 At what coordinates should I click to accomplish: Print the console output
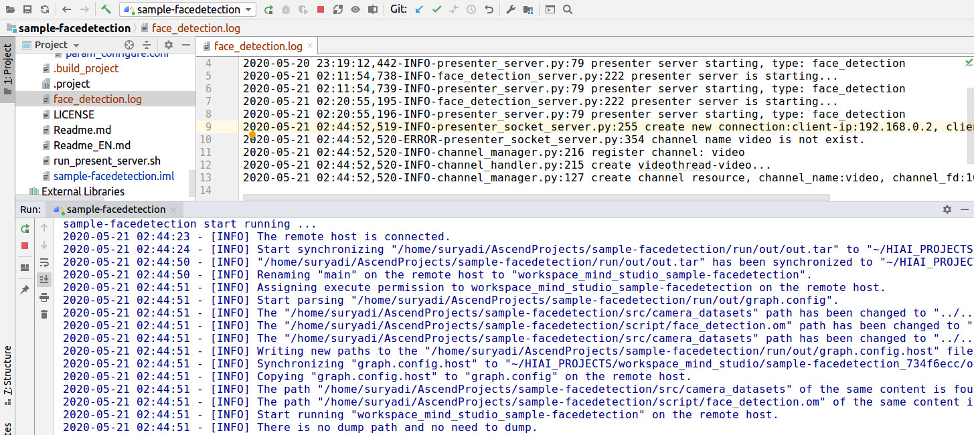pyautogui.click(x=44, y=298)
